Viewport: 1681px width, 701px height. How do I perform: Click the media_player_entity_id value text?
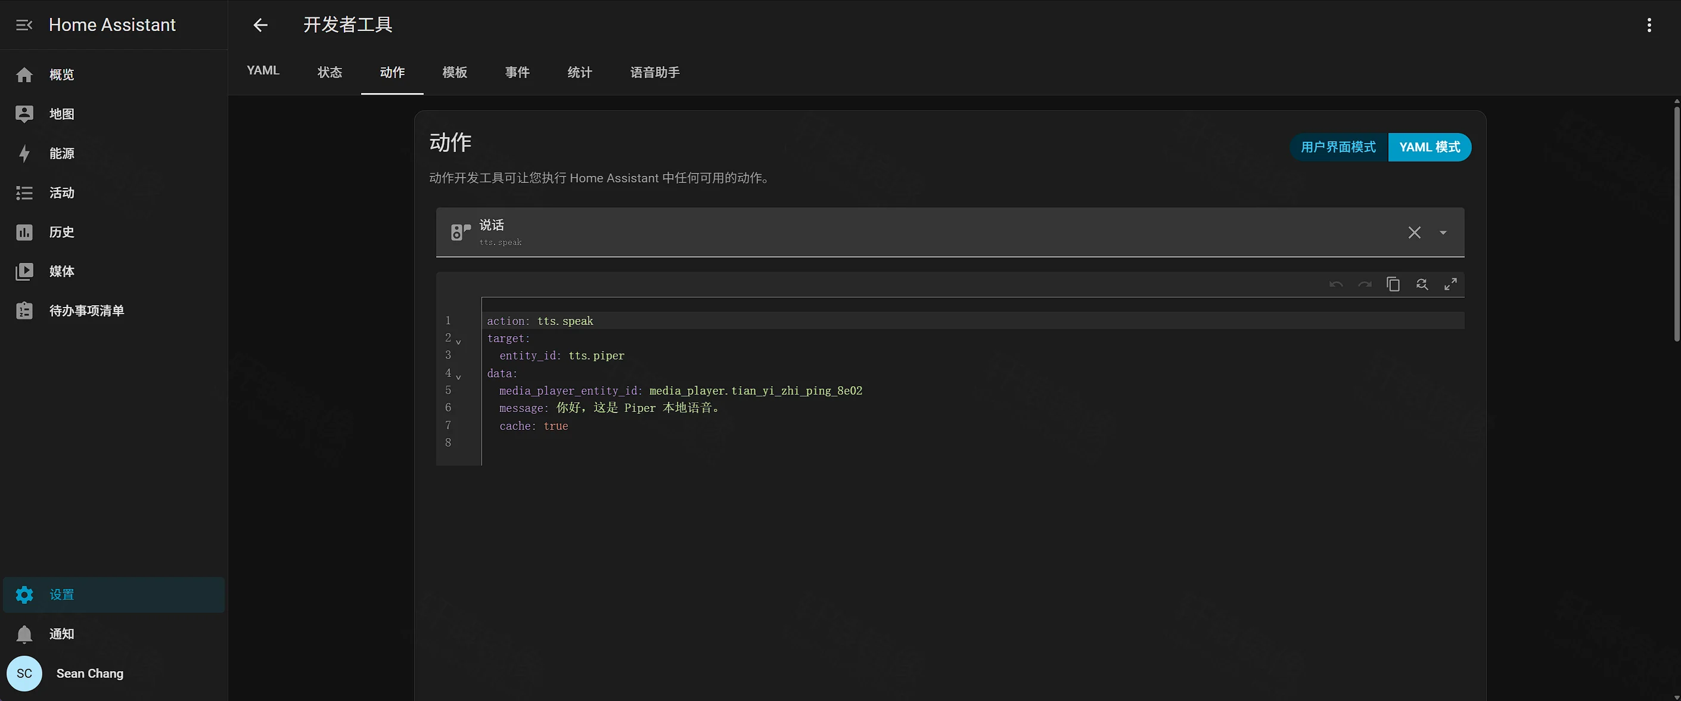click(756, 390)
